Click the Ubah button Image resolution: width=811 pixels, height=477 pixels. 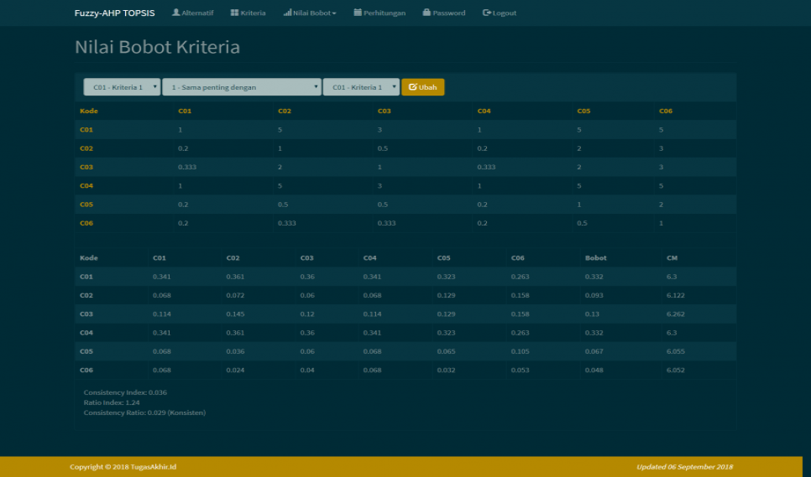click(x=422, y=87)
